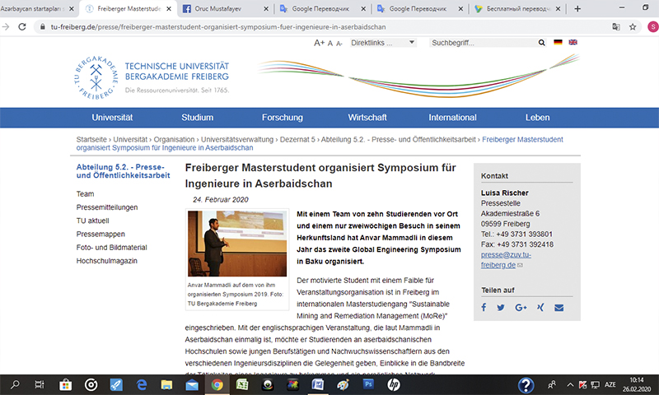Open the Team sidebar link
This screenshot has width=659, height=395.
86,194
